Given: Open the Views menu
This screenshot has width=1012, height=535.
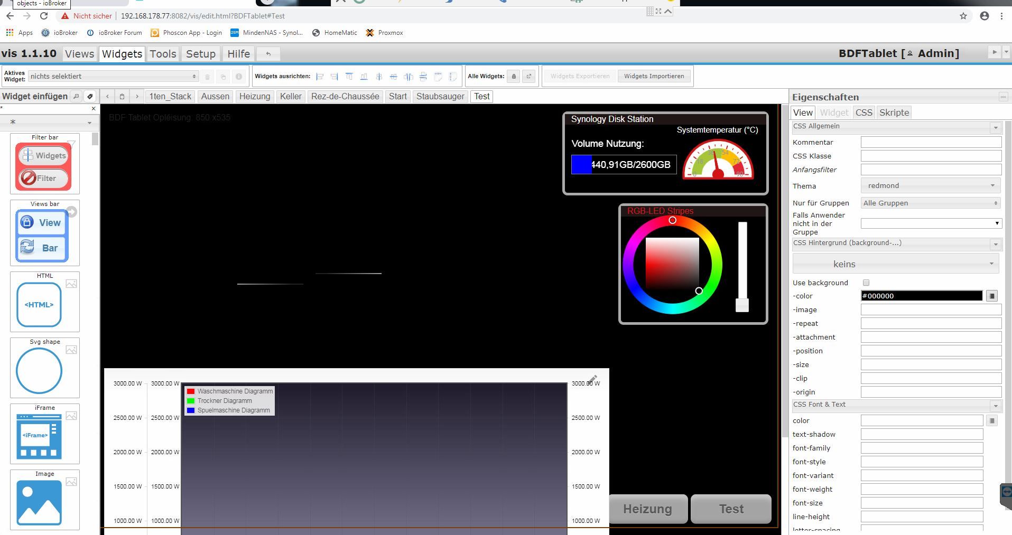Looking at the screenshot, I should coord(80,54).
